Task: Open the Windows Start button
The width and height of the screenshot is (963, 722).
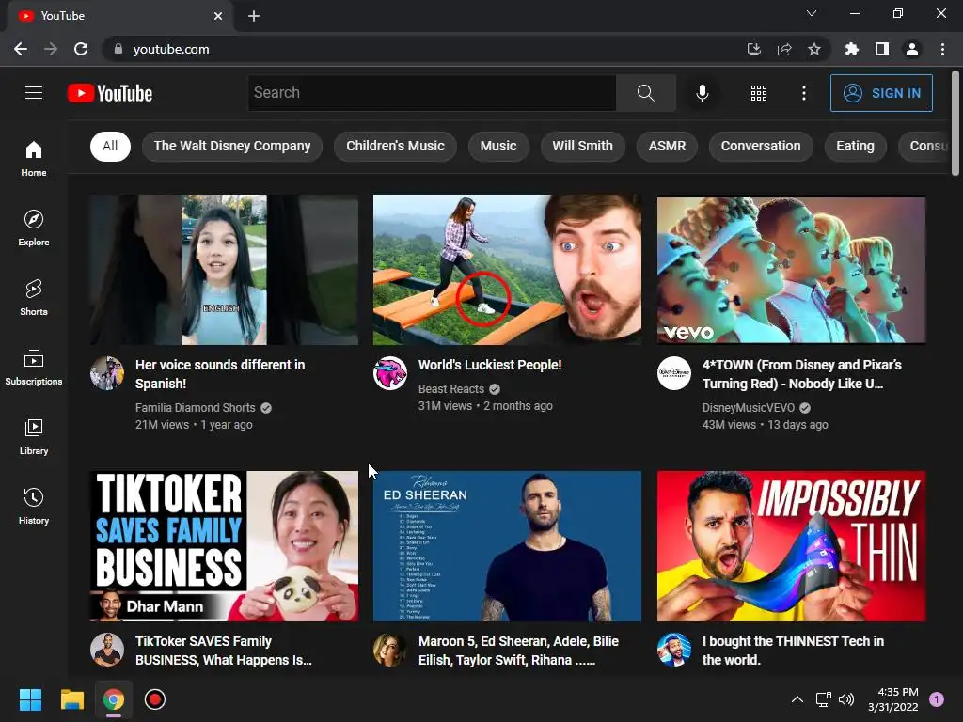Action: (30, 699)
